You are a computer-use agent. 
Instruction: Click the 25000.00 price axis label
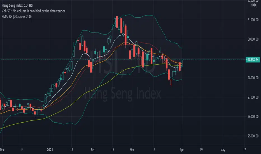click(x=253, y=136)
